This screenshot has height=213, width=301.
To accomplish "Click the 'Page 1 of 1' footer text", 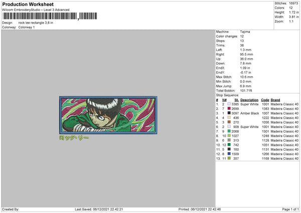I will click(x=290, y=209).
